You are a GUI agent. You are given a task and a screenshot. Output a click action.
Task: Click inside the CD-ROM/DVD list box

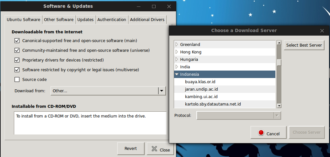[90, 123]
